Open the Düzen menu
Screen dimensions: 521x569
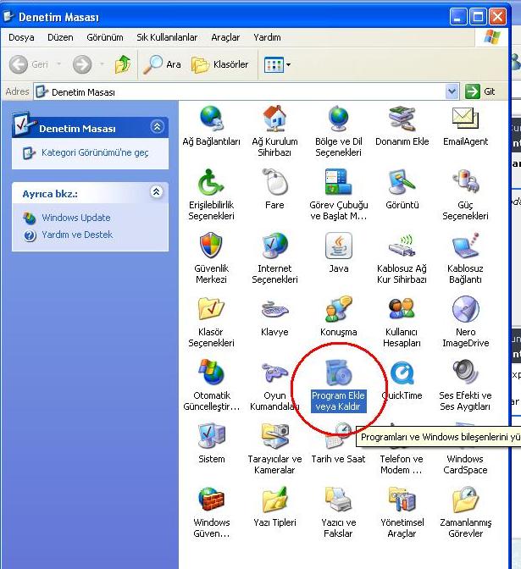tap(60, 37)
